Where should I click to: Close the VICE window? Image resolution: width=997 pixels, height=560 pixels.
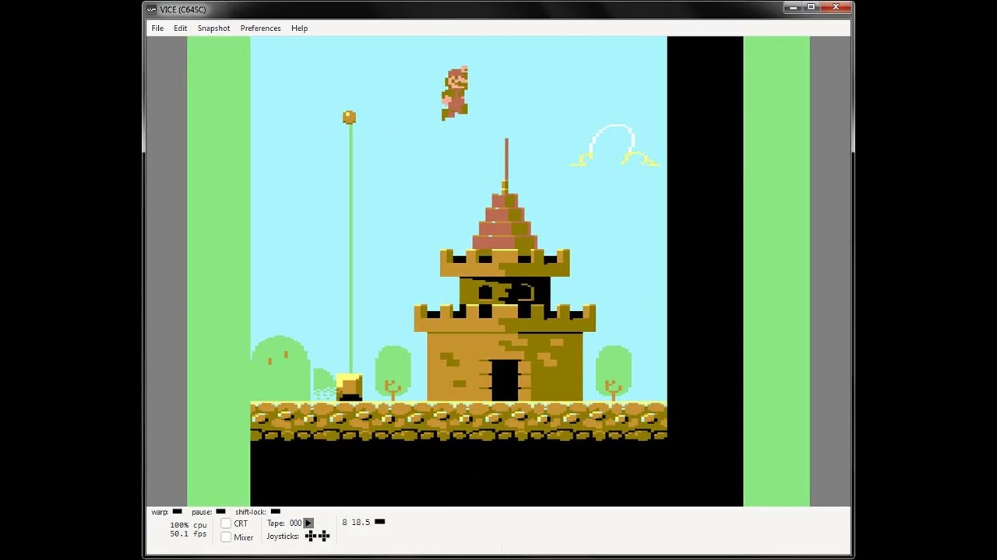tap(836, 8)
